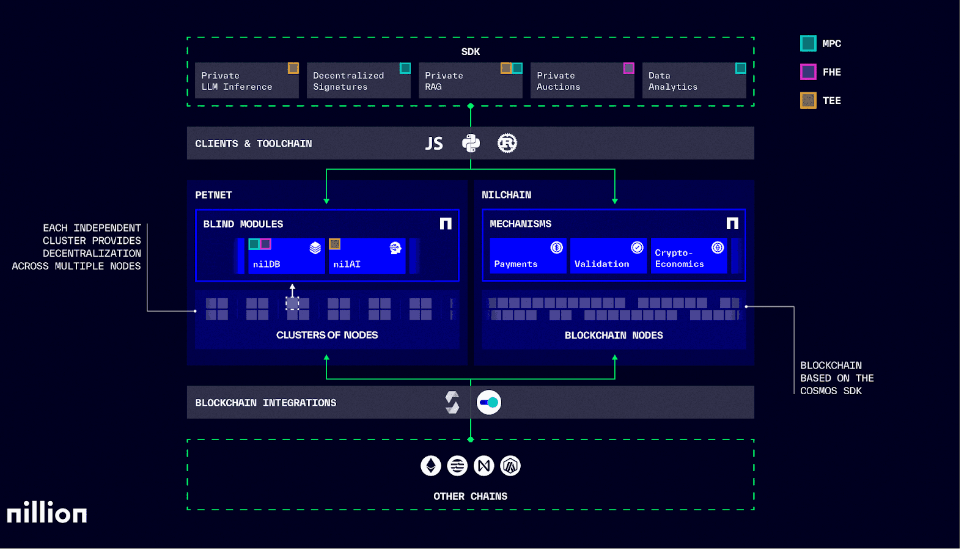Click the JS logo in Clients & Toolchain

point(434,144)
